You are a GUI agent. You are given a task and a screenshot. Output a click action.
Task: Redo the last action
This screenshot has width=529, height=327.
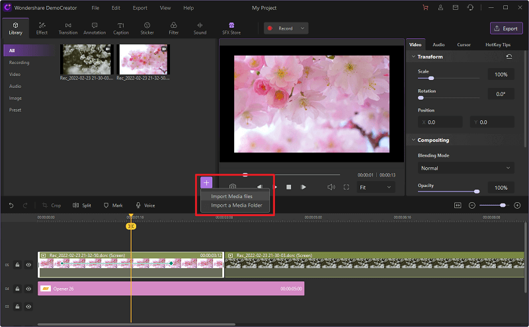[25, 205]
